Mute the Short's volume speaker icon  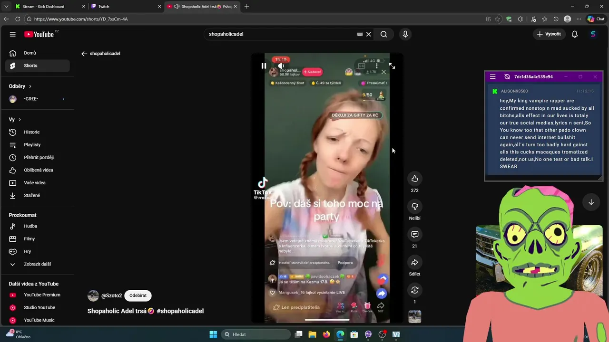281,66
